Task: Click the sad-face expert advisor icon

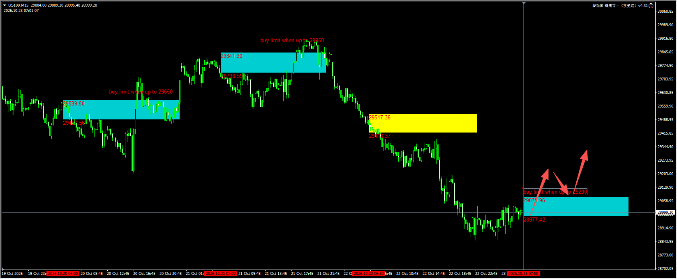Action: click(651, 6)
